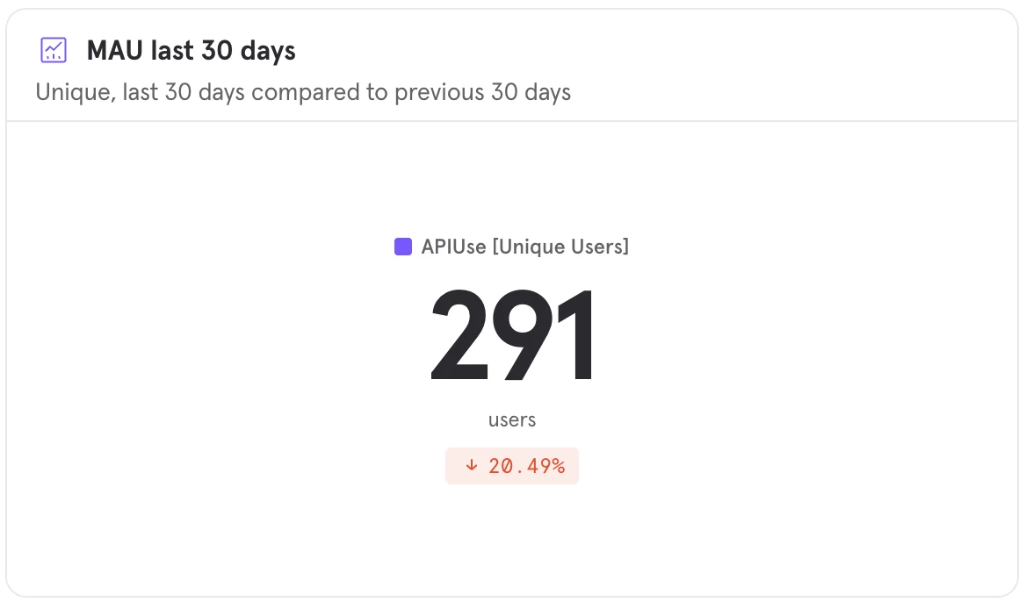Screen dimensions: 1033x609
Task: Click the large 291 metric value
Action: pyautogui.click(x=512, y=336)
